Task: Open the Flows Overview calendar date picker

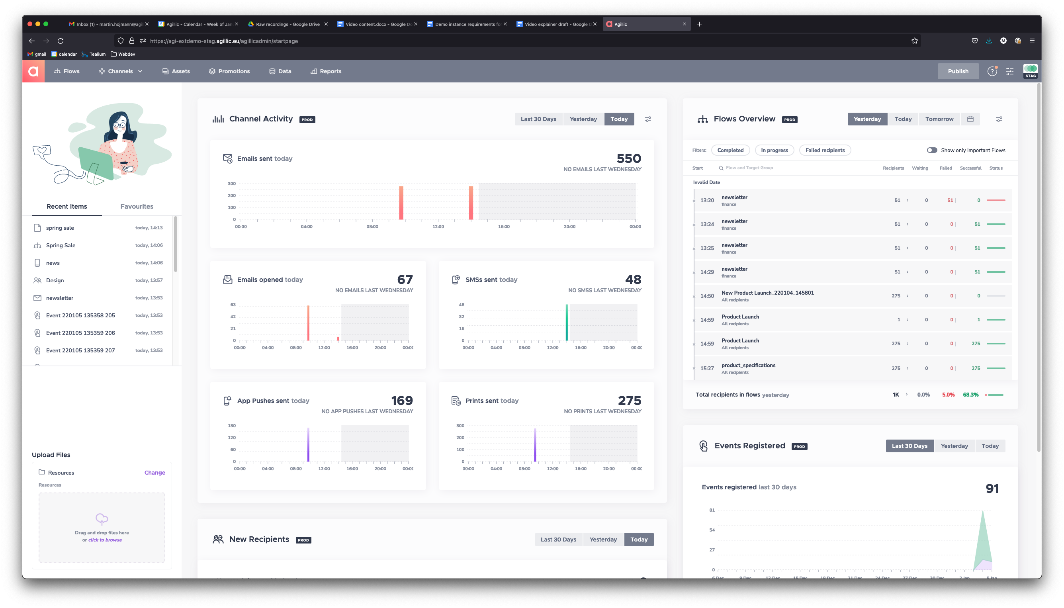Action: 970,119
